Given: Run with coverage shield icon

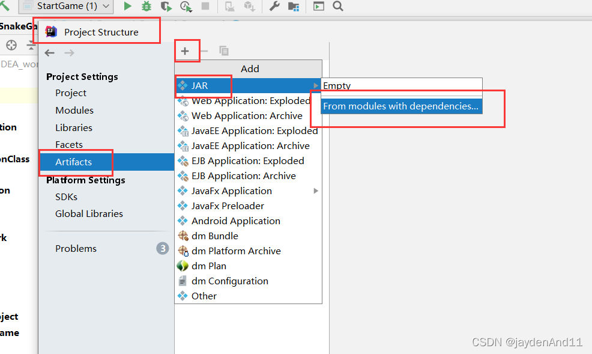Looking at the screenshot, I should click(166, 7).
